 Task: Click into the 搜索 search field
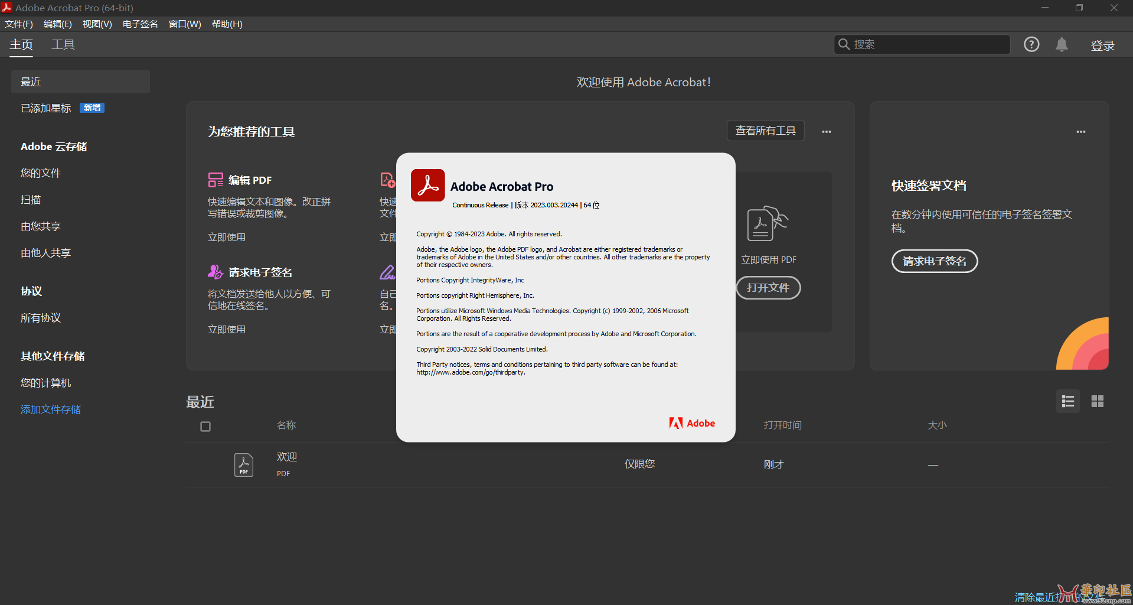927,45
